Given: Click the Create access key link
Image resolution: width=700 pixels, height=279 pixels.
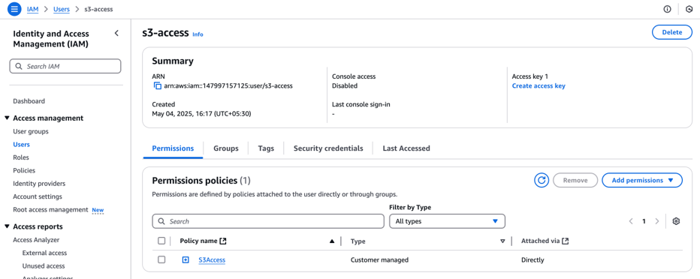Looking at the screenshot, I should pyautogui.click(x=539, y=86).
